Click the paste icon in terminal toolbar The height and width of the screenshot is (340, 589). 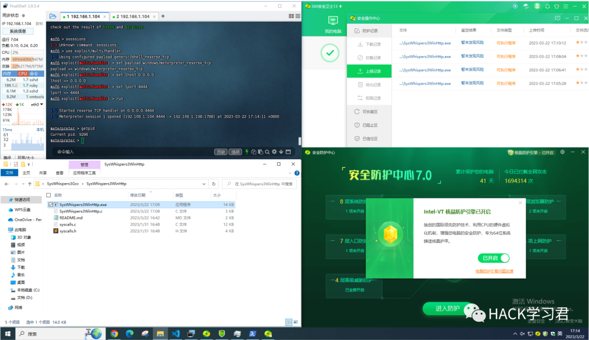(x=260, y=151)
